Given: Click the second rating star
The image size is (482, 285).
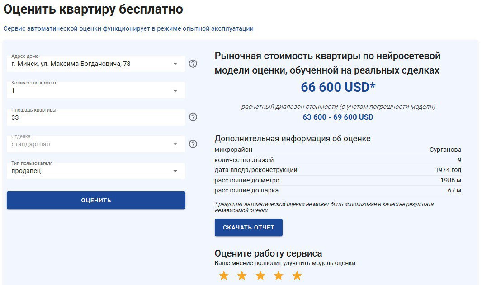Looking at the screenshot, I should (242, 275).
